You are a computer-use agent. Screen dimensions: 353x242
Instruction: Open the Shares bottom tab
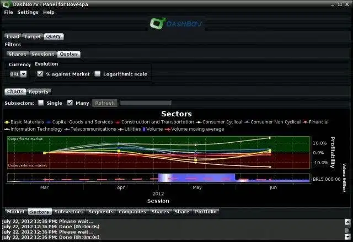[161, 212]
